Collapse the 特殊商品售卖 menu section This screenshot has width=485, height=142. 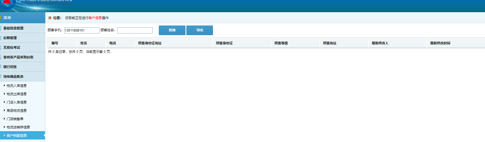coord(13,77)
